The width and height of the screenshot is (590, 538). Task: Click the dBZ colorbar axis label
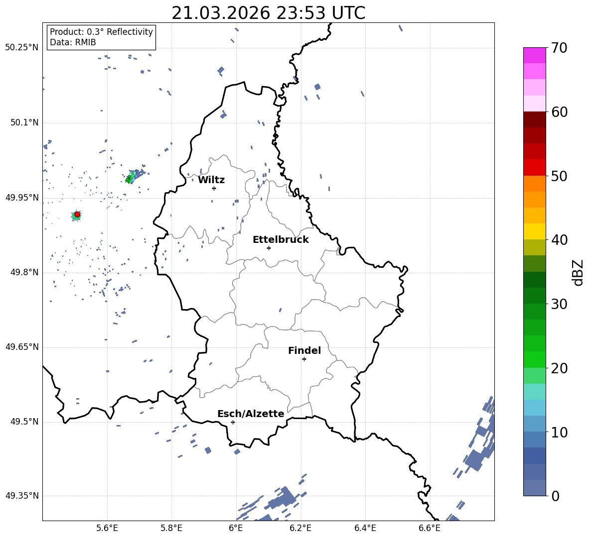pyautogui.click(x=579, y=272)
